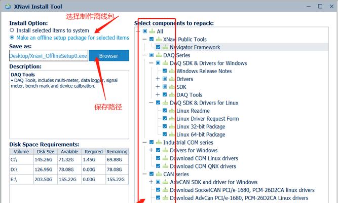This screenshot has width=338, height=203.
Task: Uncheck Download COM QNX drivers checkbox
Action: [158, 166]
